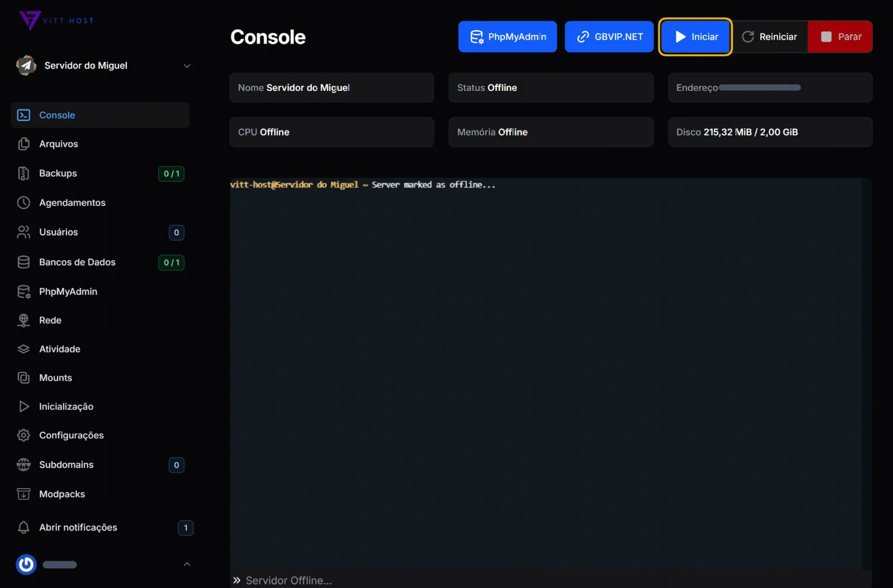Click the Rede network globe icon
Viewport: 893px width, 588px height.
(23, 320)
